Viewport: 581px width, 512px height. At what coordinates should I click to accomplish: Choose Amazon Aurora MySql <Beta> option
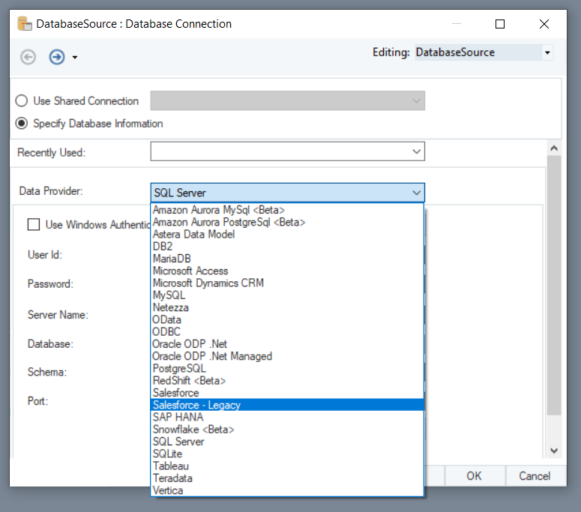tap(219, 210)
